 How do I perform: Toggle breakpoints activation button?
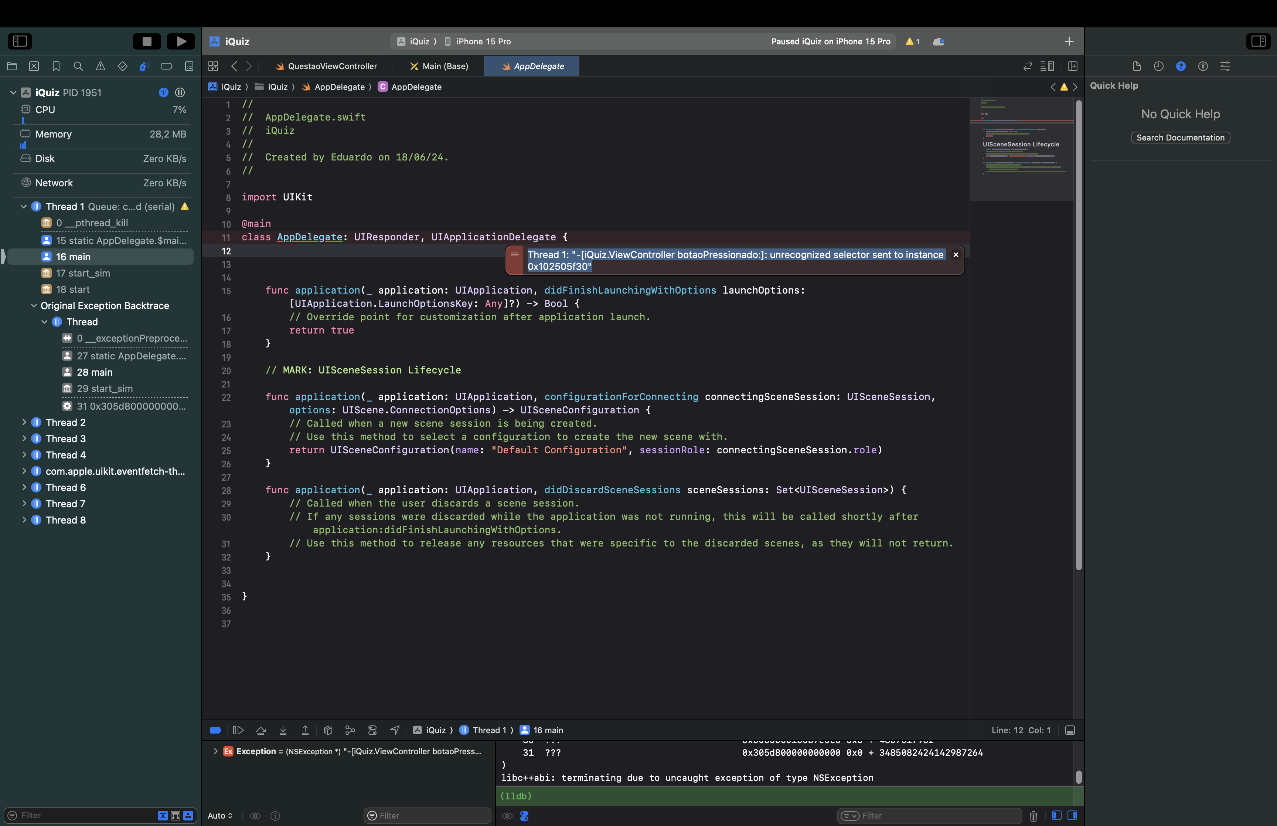215,730
